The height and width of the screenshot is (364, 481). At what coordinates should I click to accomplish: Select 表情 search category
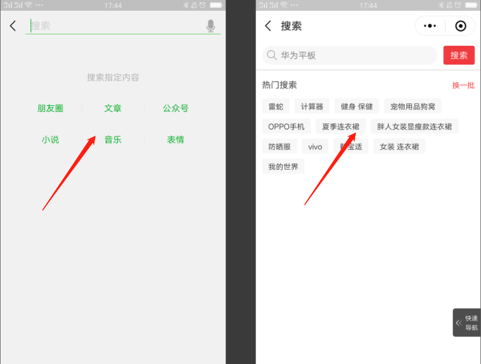[x=175, y=140]
